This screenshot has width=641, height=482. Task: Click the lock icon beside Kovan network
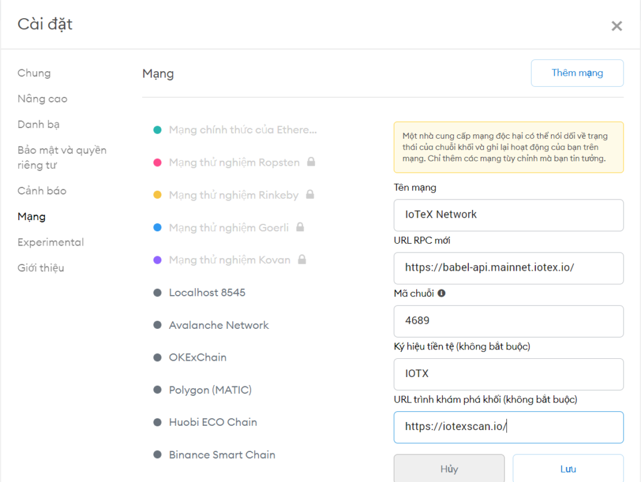302,259
